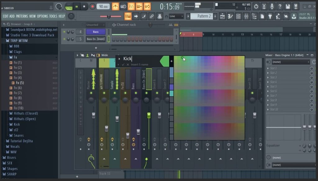318x181 pixels.
Task: Click the microphone one-click recording icon
Action: [x=272, y=7]
